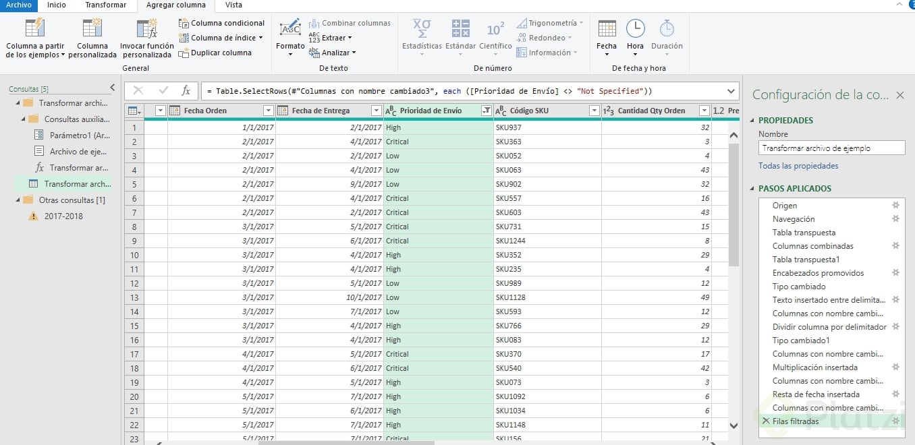Click the Nombre text field
915x445 pixels.
click(x=831, y=148)
